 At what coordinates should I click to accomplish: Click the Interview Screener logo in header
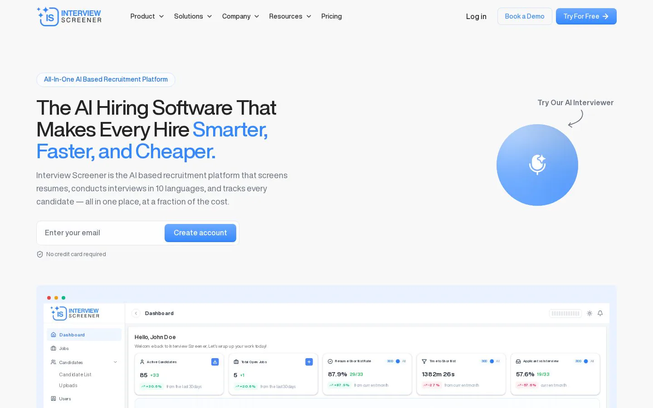click(69, 16)
